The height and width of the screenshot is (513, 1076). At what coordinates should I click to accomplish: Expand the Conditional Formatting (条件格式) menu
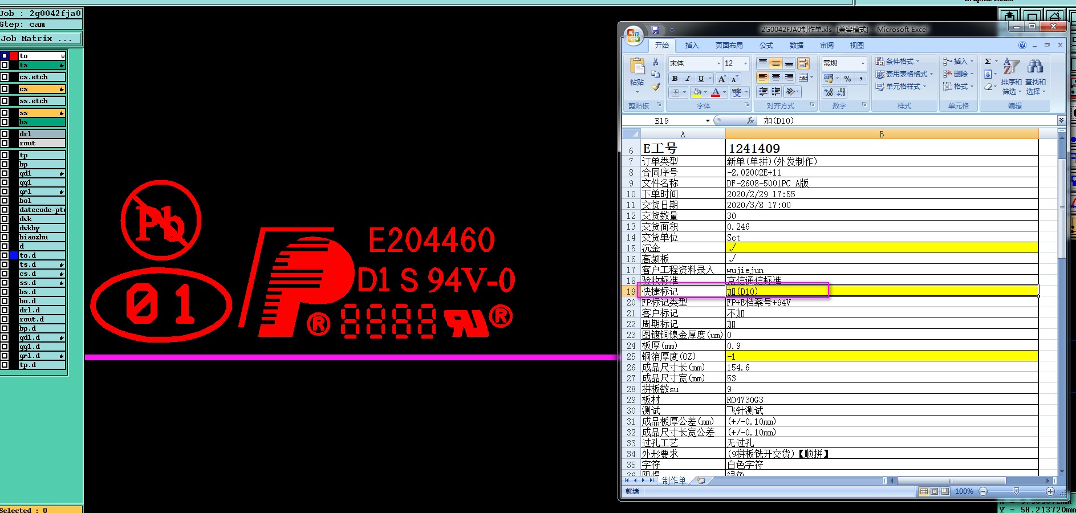(x=898, y=61)
